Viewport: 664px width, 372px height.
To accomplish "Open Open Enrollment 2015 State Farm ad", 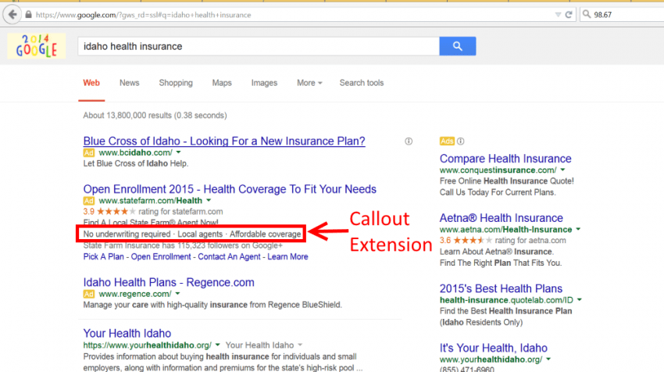I will pos(230,189).
